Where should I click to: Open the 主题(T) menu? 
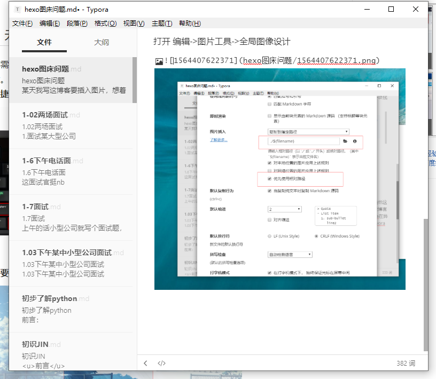tap(162, 23)
